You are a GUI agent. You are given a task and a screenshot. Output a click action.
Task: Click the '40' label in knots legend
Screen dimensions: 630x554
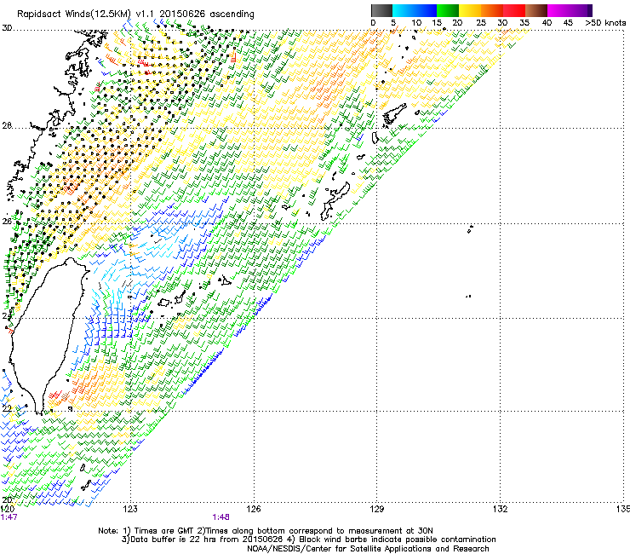coord(547,23)
